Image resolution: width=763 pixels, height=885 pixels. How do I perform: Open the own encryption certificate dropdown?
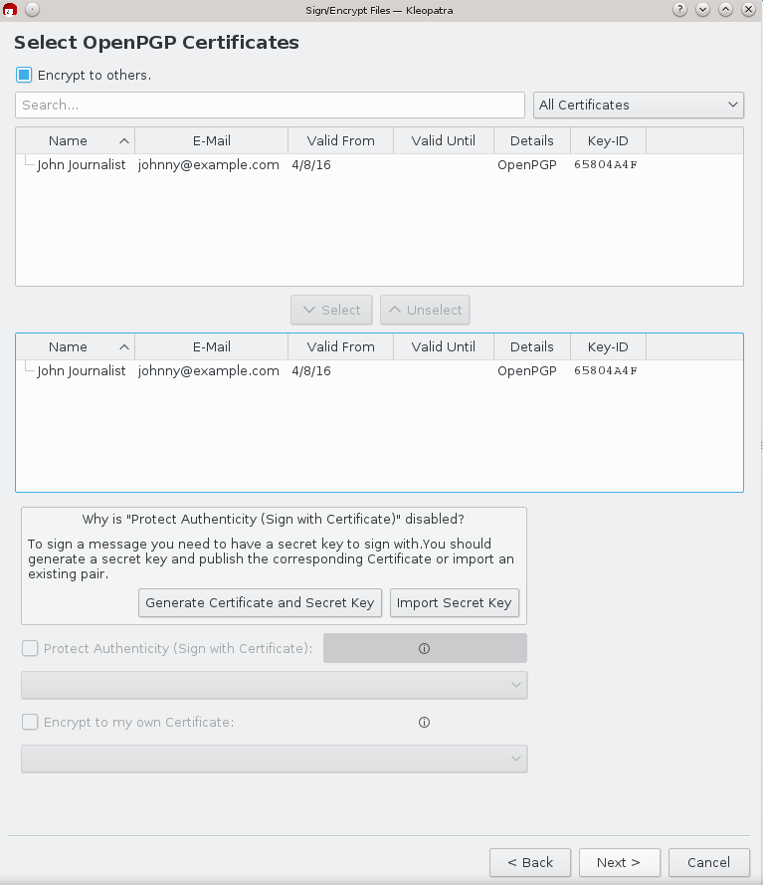coord(274,759)
